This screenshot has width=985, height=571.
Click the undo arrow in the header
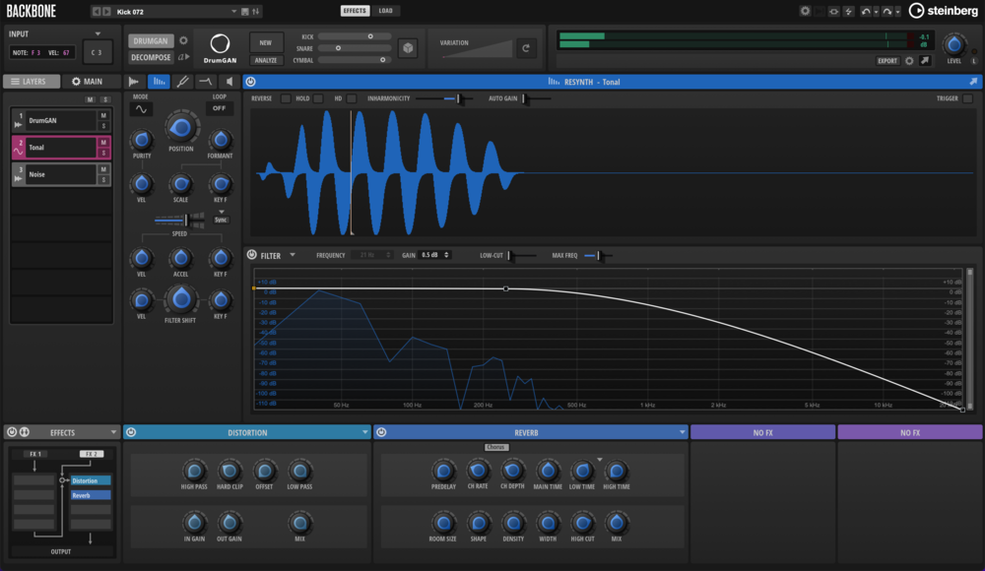tap(867, 11)
